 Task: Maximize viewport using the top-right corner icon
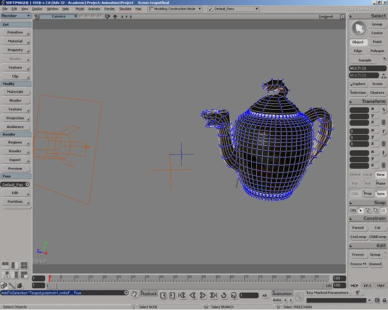[342, 17]
